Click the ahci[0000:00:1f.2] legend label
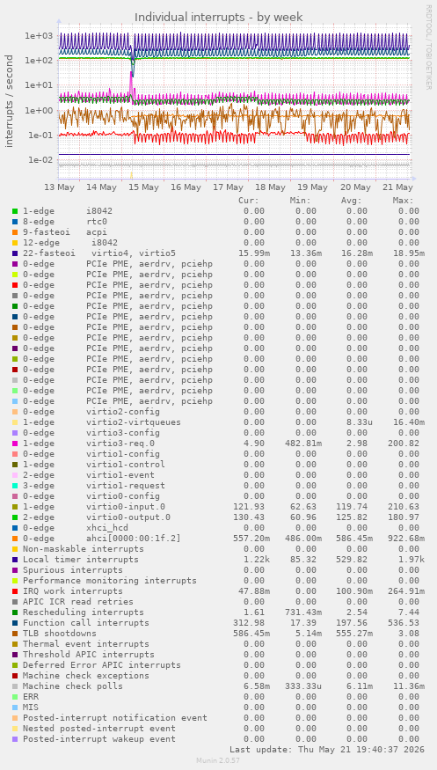Image resolution: width=437 pixels, height=770 pixels. [x=134, y=539]
